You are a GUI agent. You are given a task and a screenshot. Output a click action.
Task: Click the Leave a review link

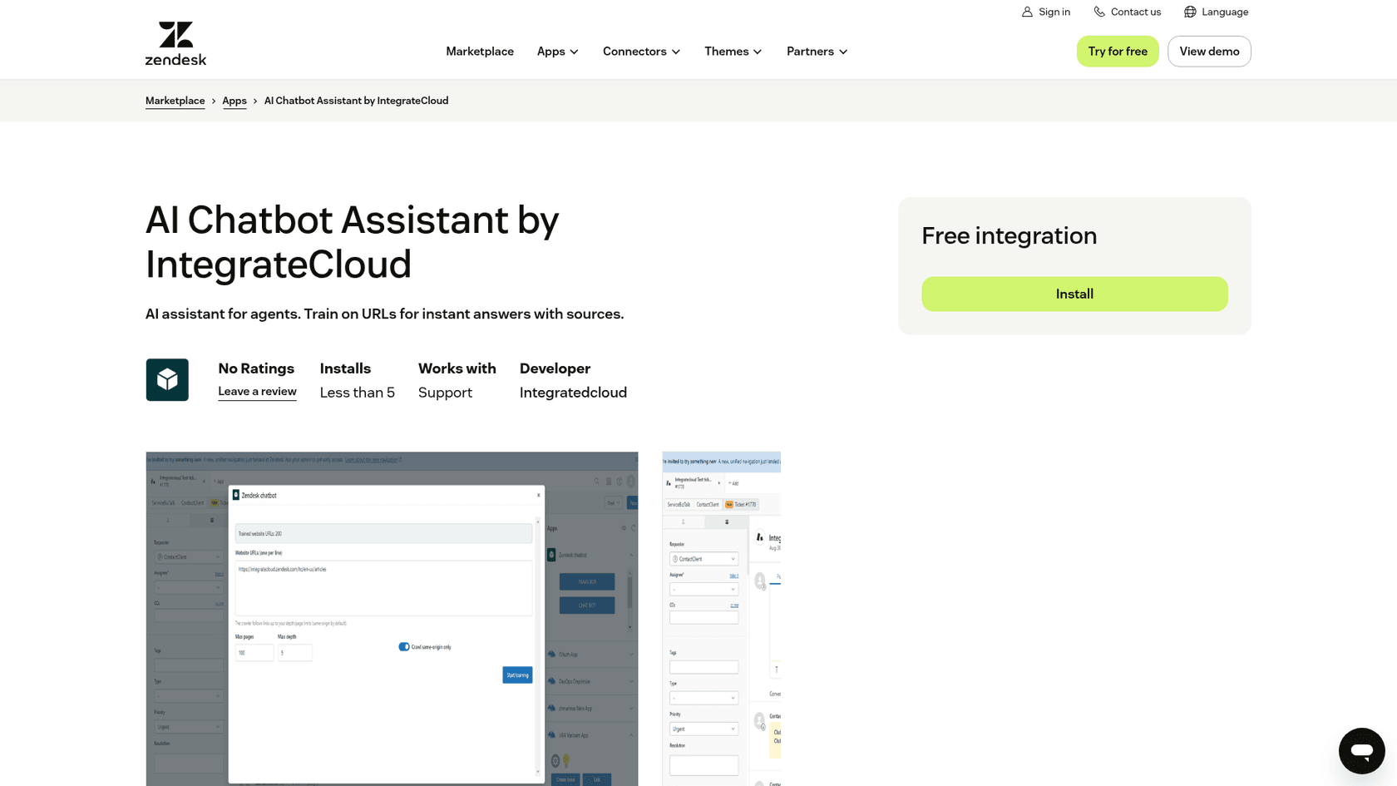pyautogui.click(x=257, y=392)
